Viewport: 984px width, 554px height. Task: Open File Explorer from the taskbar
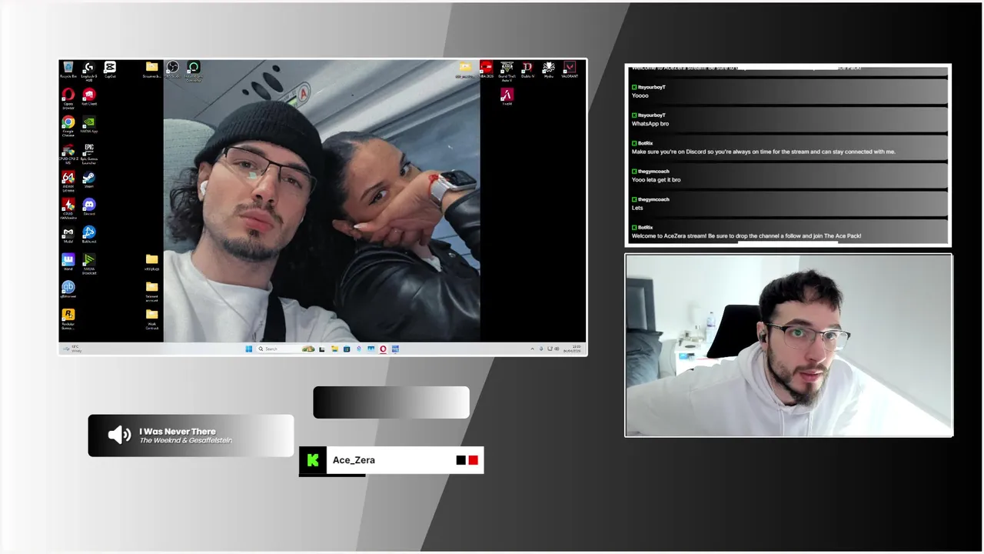click(334, 349)
